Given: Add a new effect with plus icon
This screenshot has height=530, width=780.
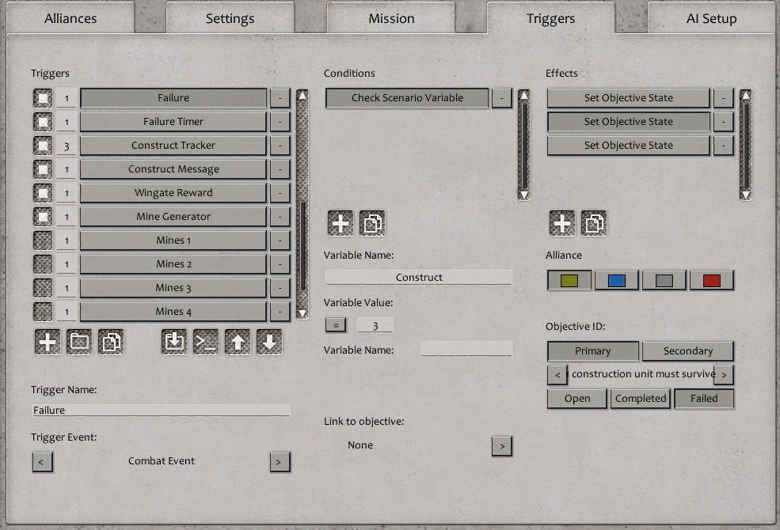Looking at the screenshot, I should pyautogui.click(x=562, y=223).
